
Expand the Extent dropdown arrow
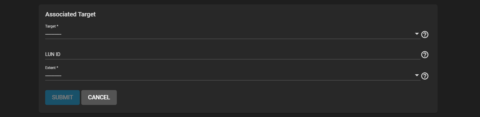point(417,75)
